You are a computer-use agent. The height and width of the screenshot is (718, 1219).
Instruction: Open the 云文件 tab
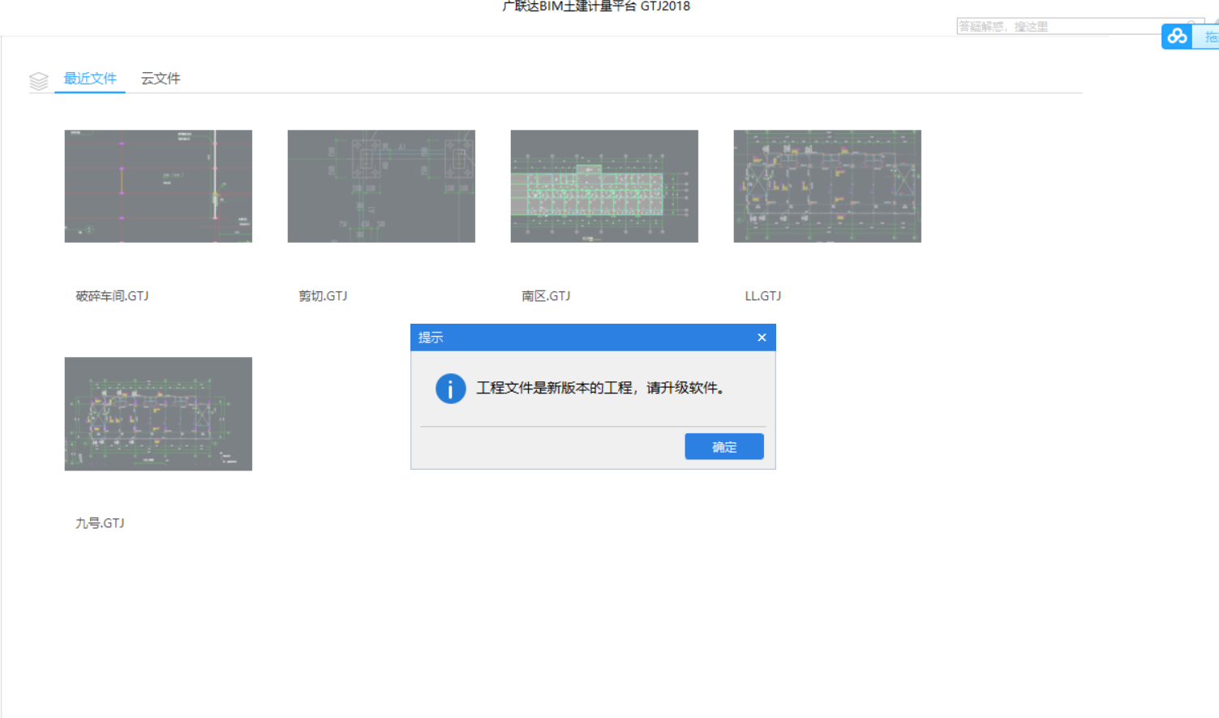[161, 79]
